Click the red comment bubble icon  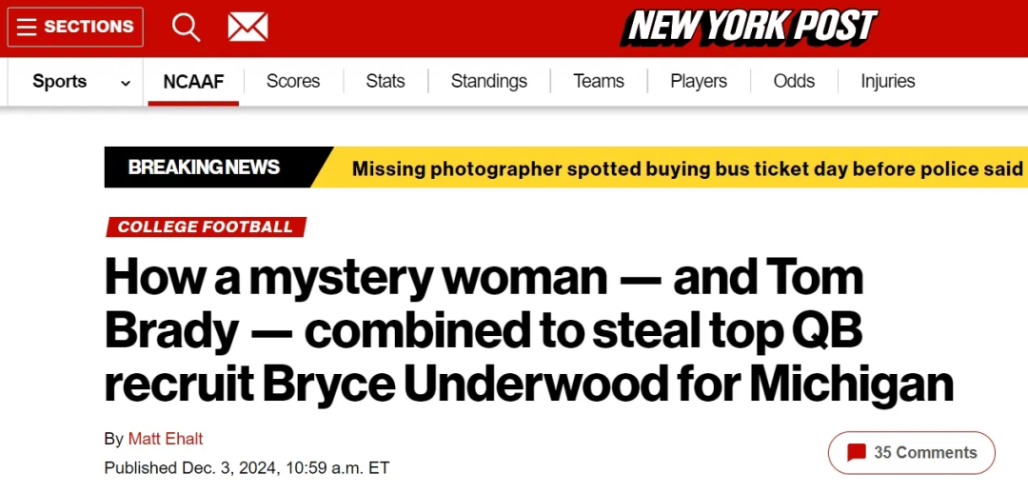[857, 453]
